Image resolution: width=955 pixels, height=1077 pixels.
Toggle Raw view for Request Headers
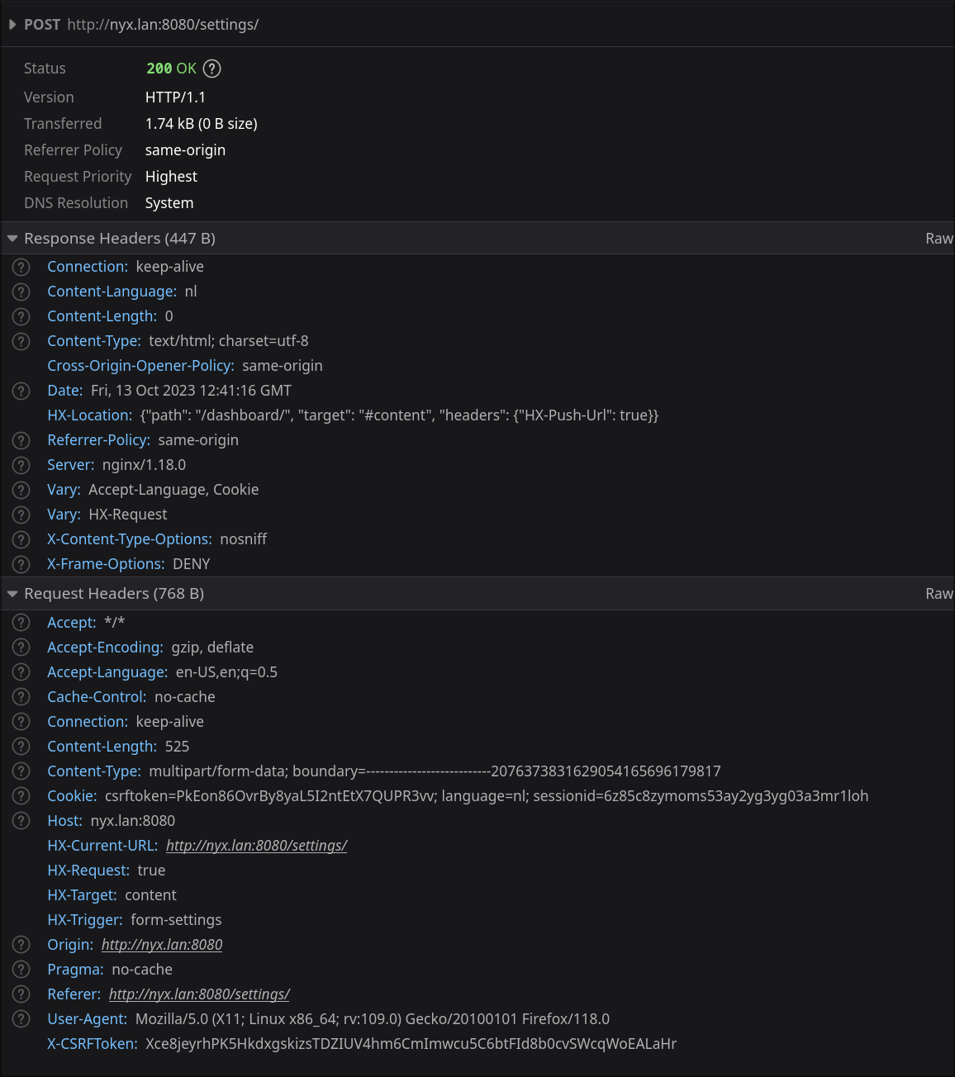pos(939,593)
